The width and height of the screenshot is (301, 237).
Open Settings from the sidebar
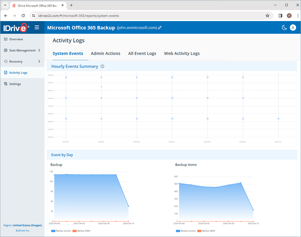15,84
